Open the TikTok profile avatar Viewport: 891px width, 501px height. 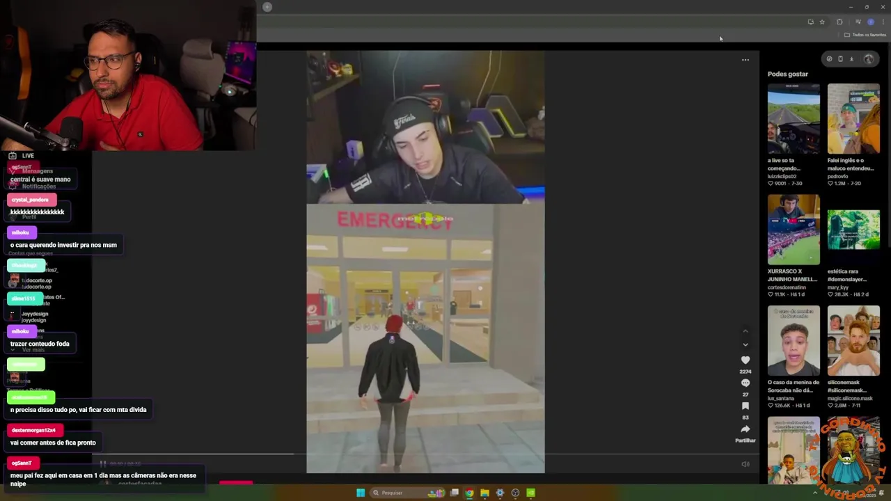click(868, 59)
